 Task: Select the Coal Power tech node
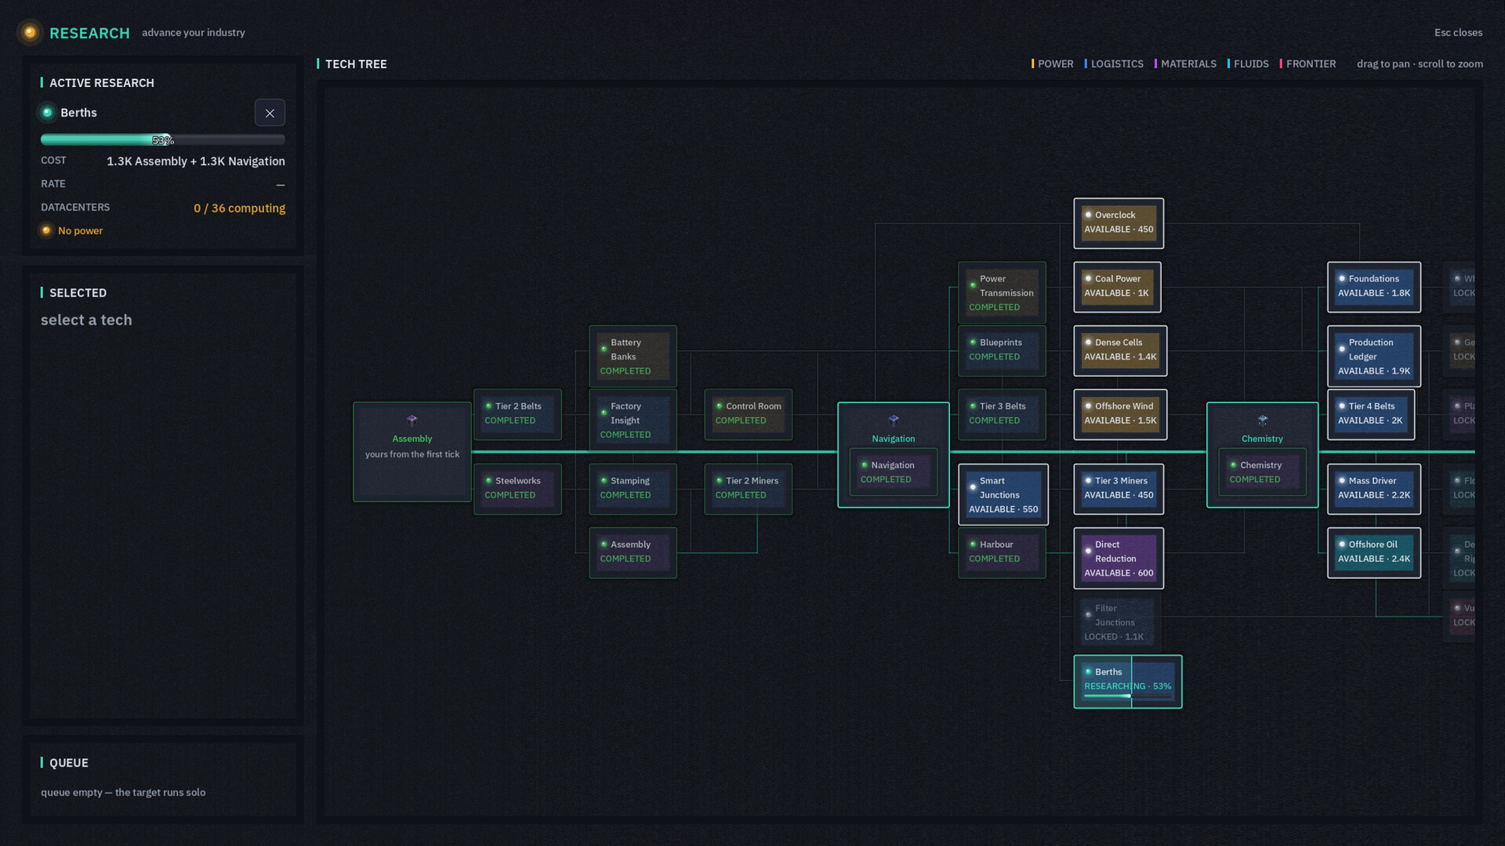pos(1117,287)
